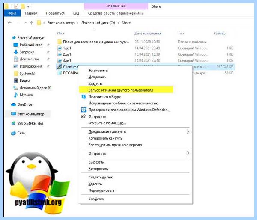Click the Windows Defender shield icon
Image resolution: width=257 pixels, height=220 pixels.
point(84,110)
